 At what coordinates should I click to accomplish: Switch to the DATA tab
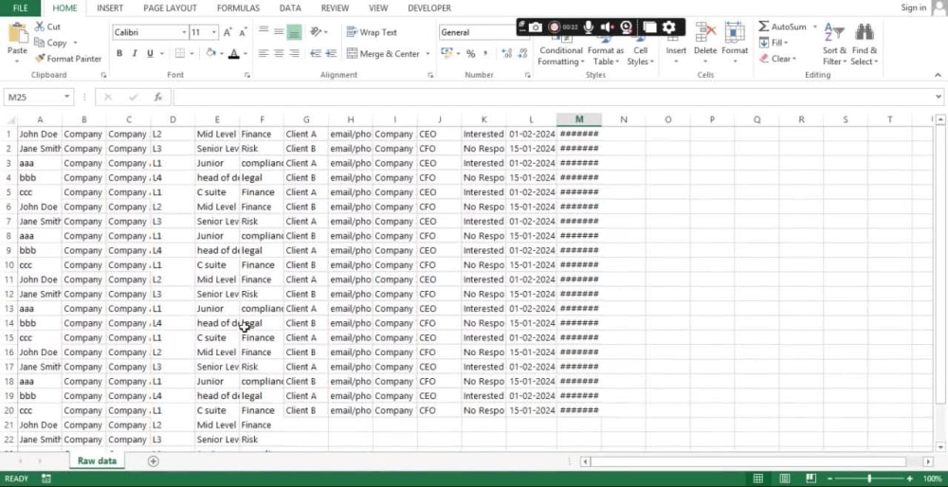tap(290, 8)
